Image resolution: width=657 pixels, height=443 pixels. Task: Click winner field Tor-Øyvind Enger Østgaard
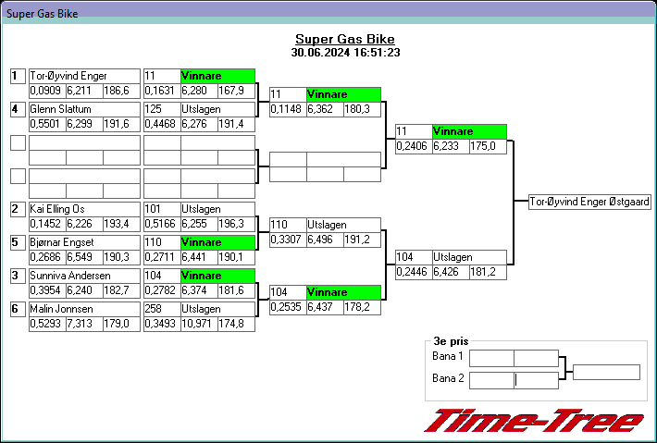click(x=589, y=202)
